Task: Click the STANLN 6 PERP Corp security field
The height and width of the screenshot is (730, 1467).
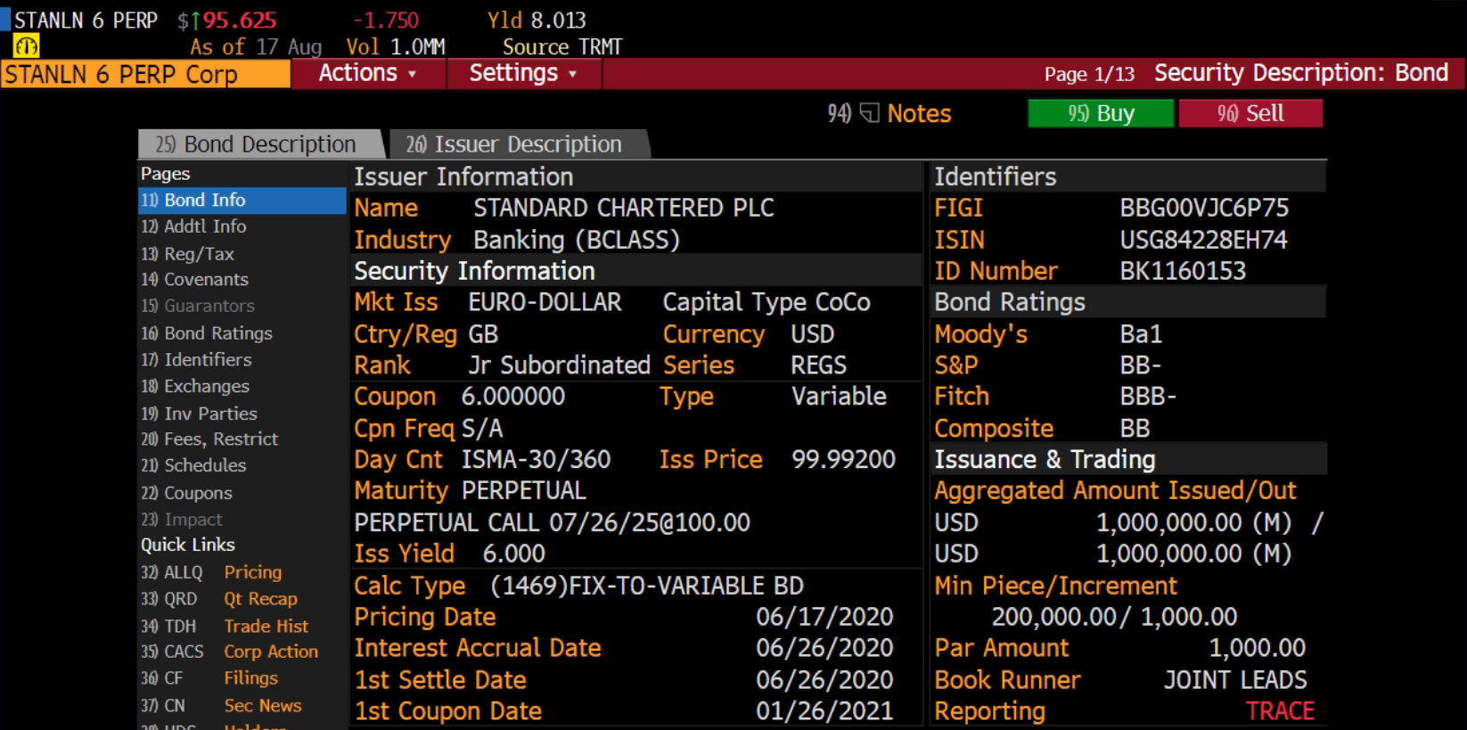Action: tap(145, 74)
